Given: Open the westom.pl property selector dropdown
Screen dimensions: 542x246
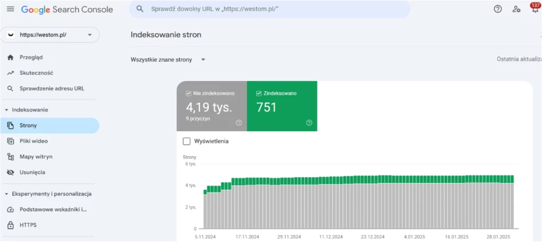Looking at the screenshot, I should coord(50,35).
